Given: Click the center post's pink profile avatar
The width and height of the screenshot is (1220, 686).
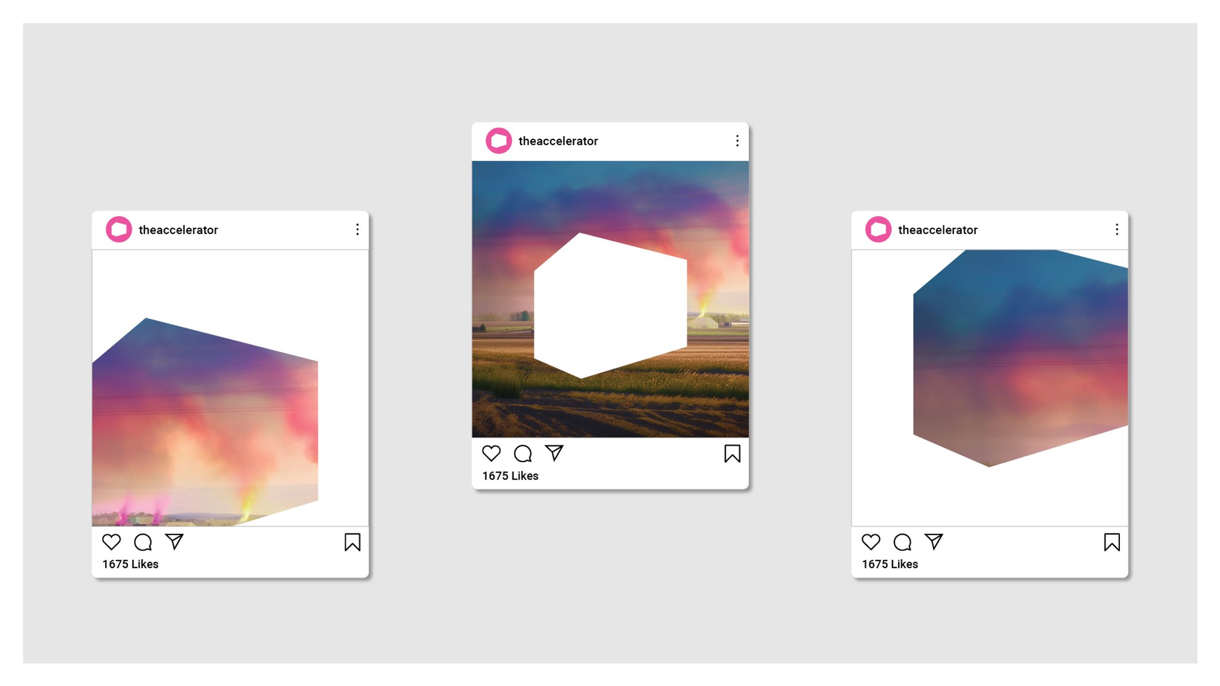Looking at the screenshot, I should tap(499, 141).
